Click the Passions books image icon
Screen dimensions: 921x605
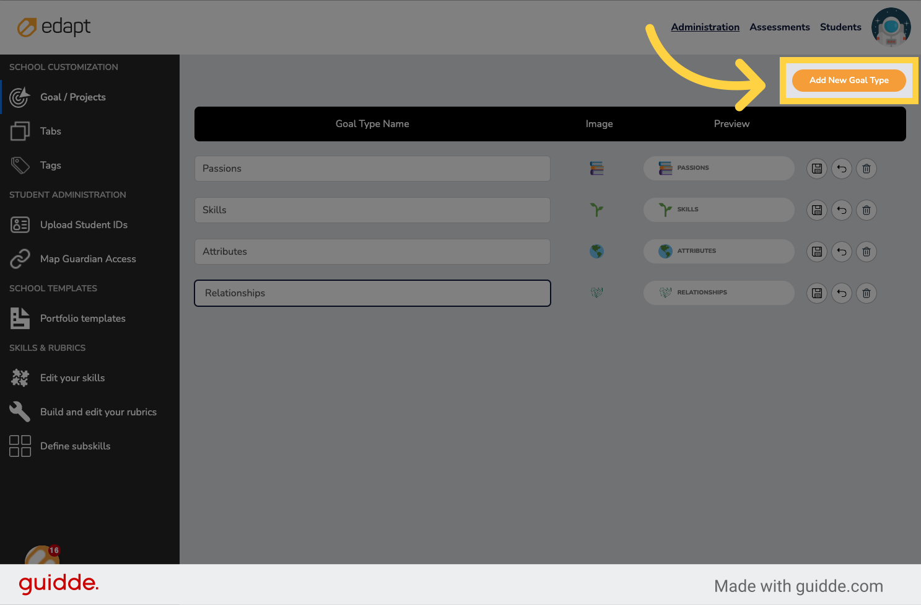(596, 169)
